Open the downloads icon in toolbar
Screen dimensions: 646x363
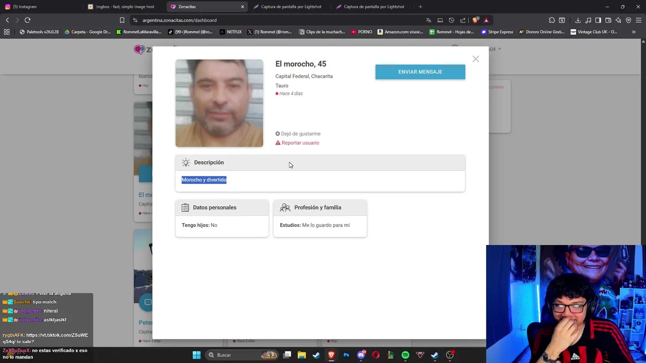pyautogui.click(x=577, y=20)
